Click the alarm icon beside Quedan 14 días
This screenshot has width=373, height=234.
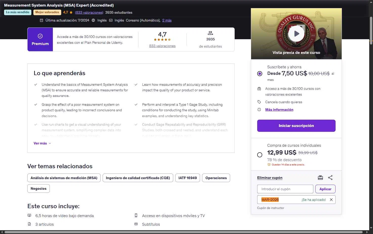[269, 164]
